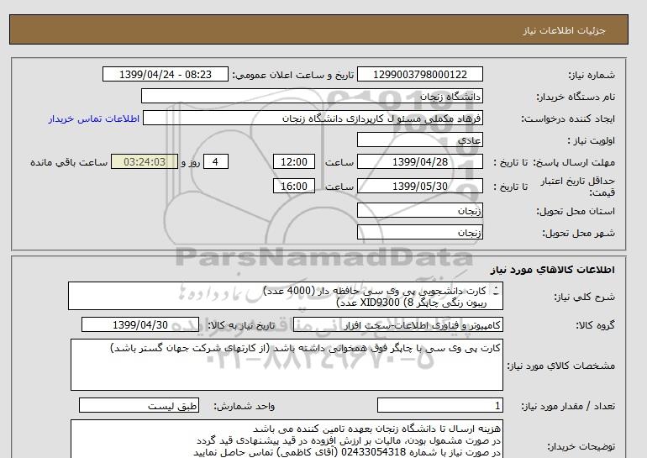
Task: Click the label تاریخ و ساعت اعلان عمومی
Action: pyautogui.click(x=293, y=75)
